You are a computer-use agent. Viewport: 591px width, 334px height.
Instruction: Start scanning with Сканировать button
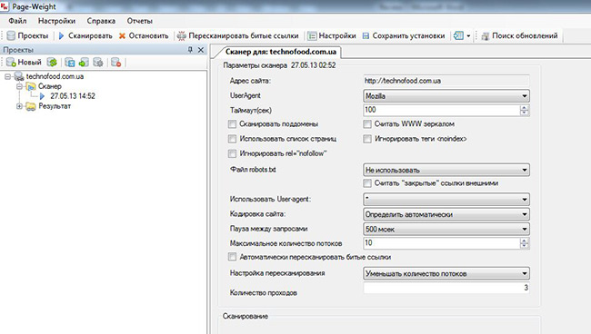click(85, 35)
